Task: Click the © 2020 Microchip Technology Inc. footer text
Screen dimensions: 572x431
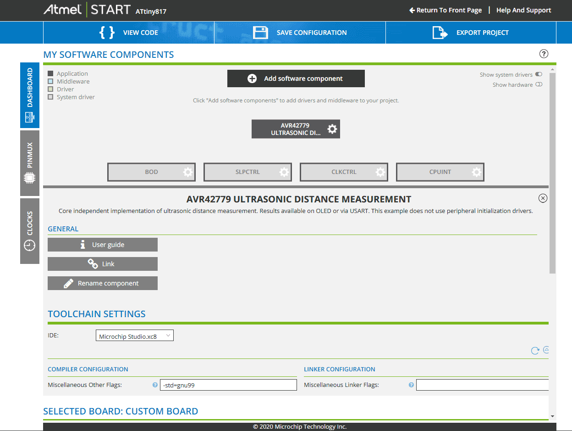Action: pyautogui.click(x=300, y=427)
